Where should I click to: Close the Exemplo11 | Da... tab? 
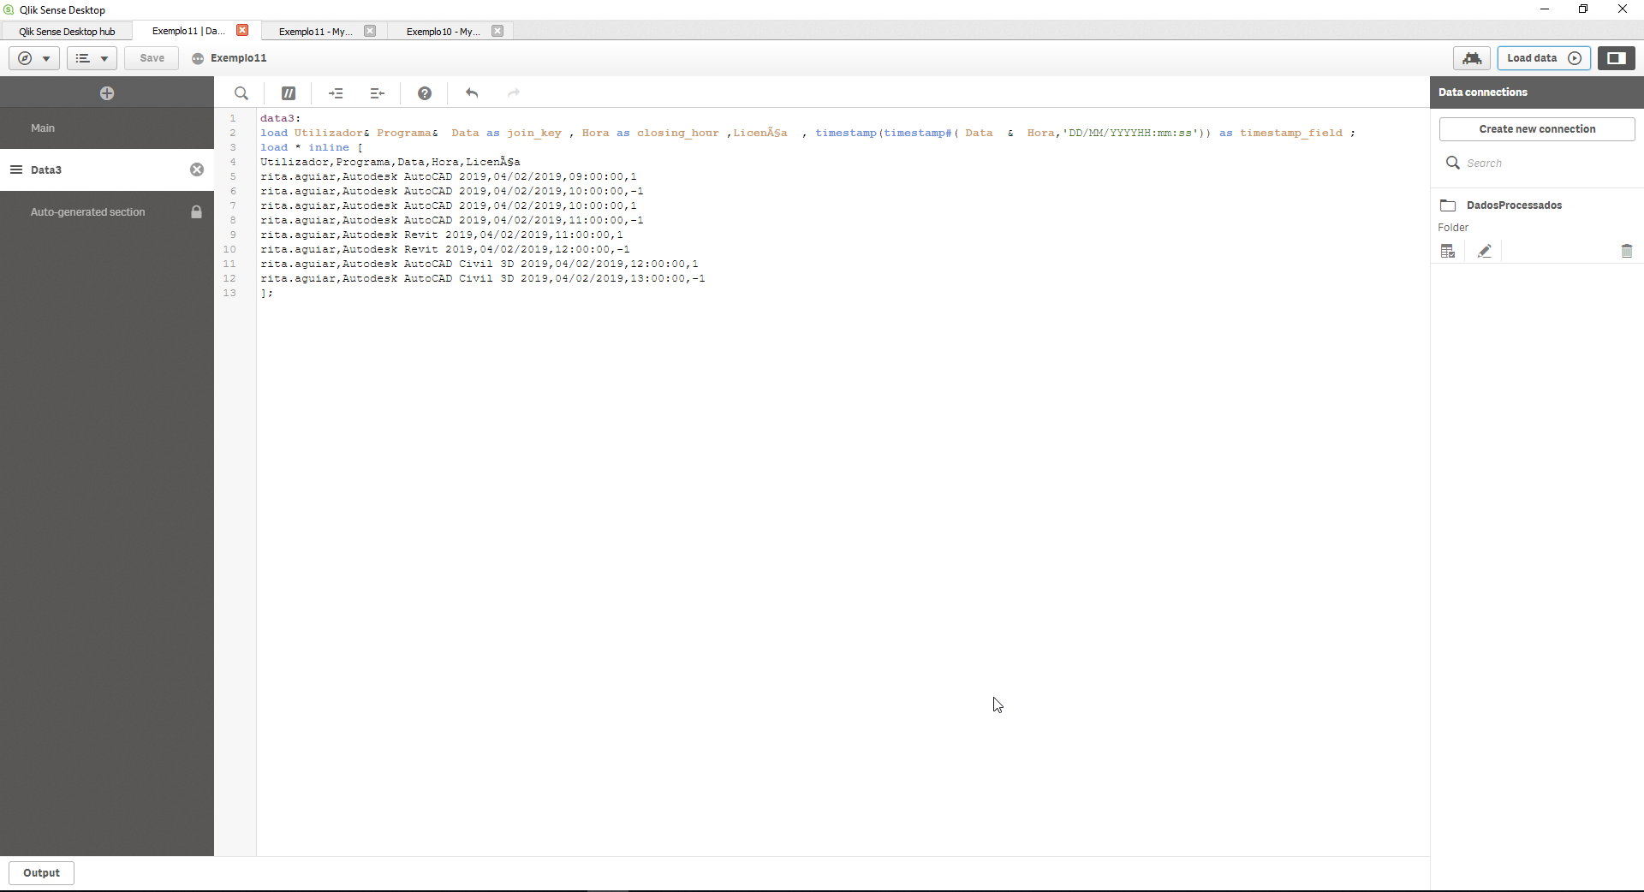tap(242, 31)
